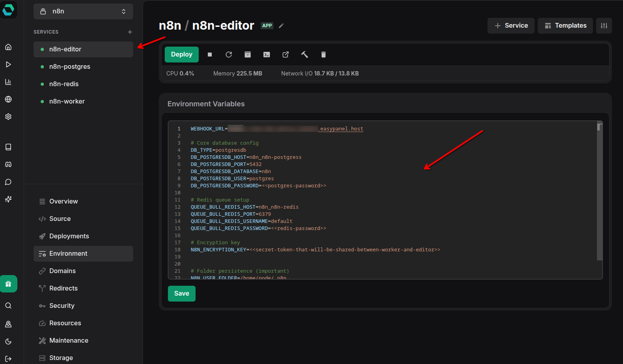623x364 pixels.
Task: Click the QUEUE_BULL_REDIS_PORT=6379 line
Action: [x=231, y=214]
